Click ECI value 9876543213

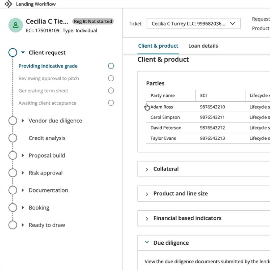click(212, 138)
